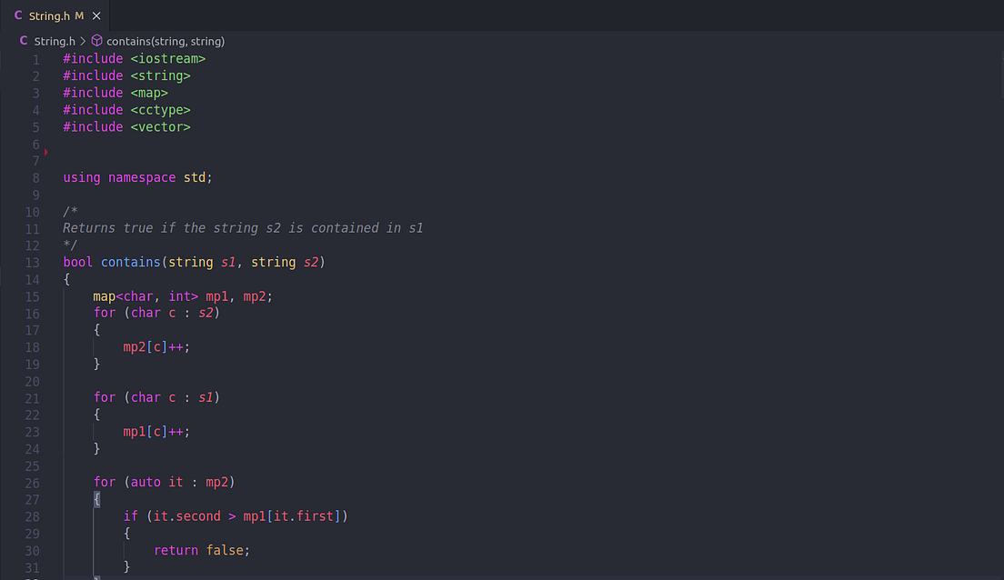Click the gutter beside line 16 to add breakpoint
The width and height of the screenshot is (1004, 580).
point(47,313)
